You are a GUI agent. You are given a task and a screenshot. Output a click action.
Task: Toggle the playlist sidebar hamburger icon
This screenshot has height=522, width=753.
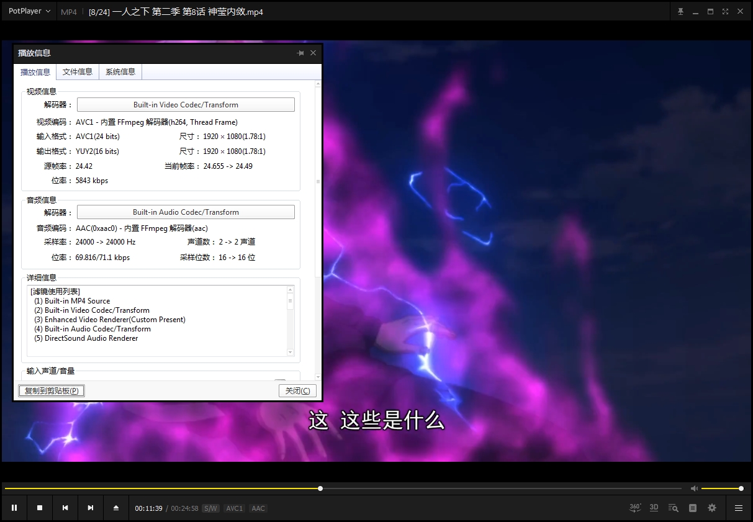[739, 508]
